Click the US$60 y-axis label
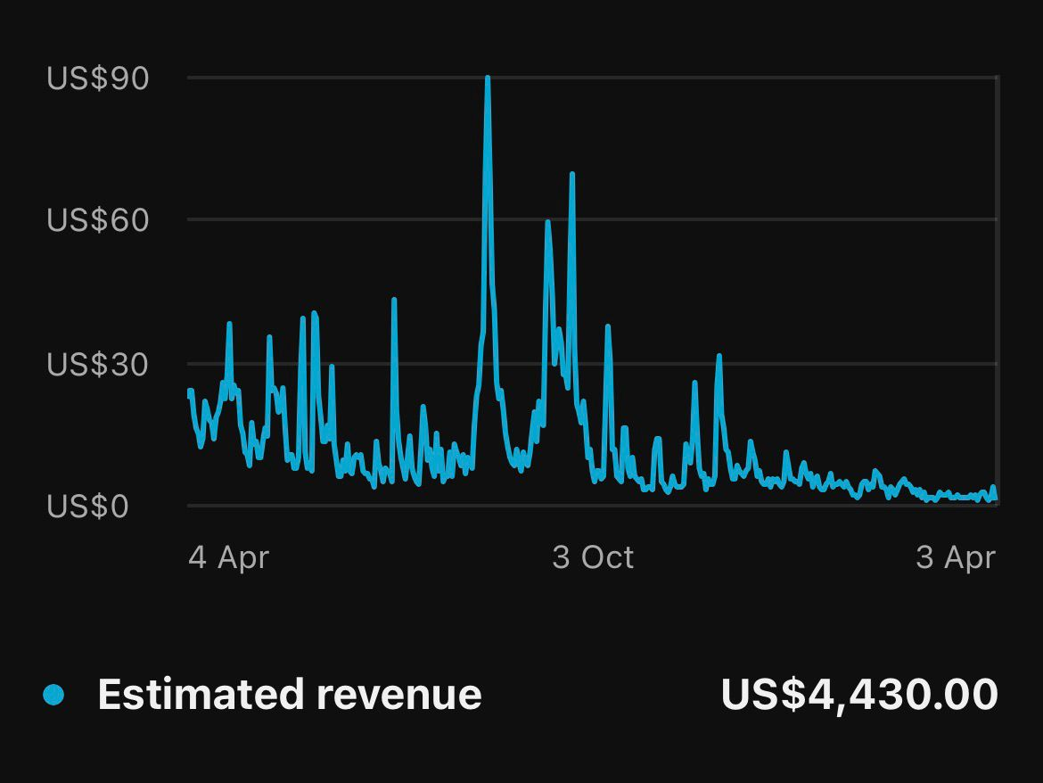Viewport: 1043px width, 783px height. click(98, 219)
